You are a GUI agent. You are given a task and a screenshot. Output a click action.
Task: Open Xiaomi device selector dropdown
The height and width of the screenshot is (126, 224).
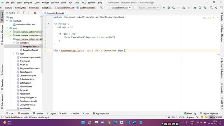pos(147,8)
